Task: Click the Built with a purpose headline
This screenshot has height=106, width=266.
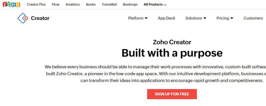Action: point(172,53)
